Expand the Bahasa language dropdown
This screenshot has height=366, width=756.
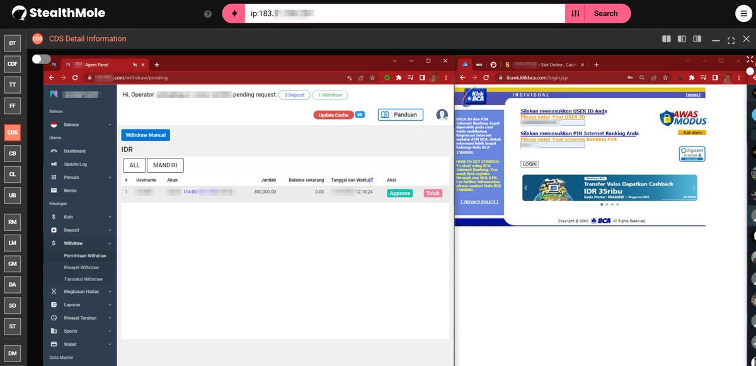pyautogui.click(x=80, y=125)
